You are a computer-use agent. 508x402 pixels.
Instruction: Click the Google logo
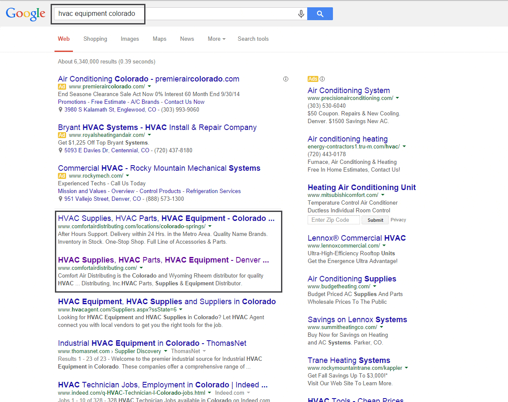click(26, 14)
